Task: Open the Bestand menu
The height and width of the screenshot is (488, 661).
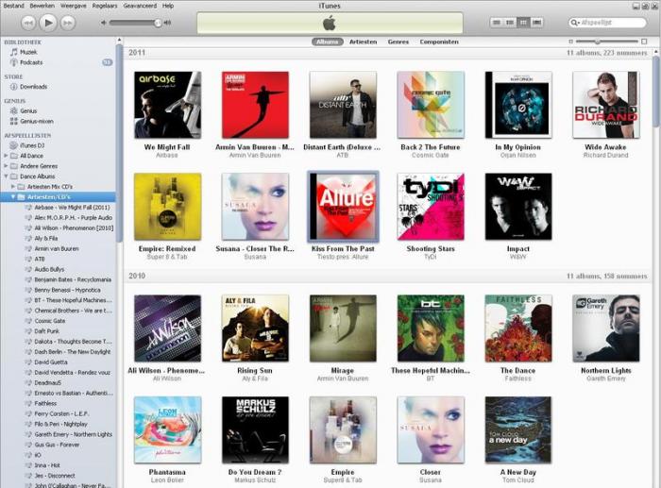Action: tap(13, 6)
